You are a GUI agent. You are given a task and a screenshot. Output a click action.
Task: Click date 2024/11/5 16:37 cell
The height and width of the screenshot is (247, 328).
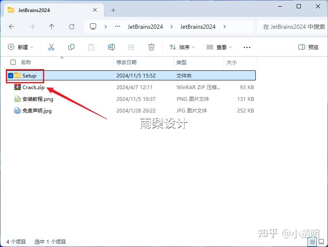(x=136, y=99)
